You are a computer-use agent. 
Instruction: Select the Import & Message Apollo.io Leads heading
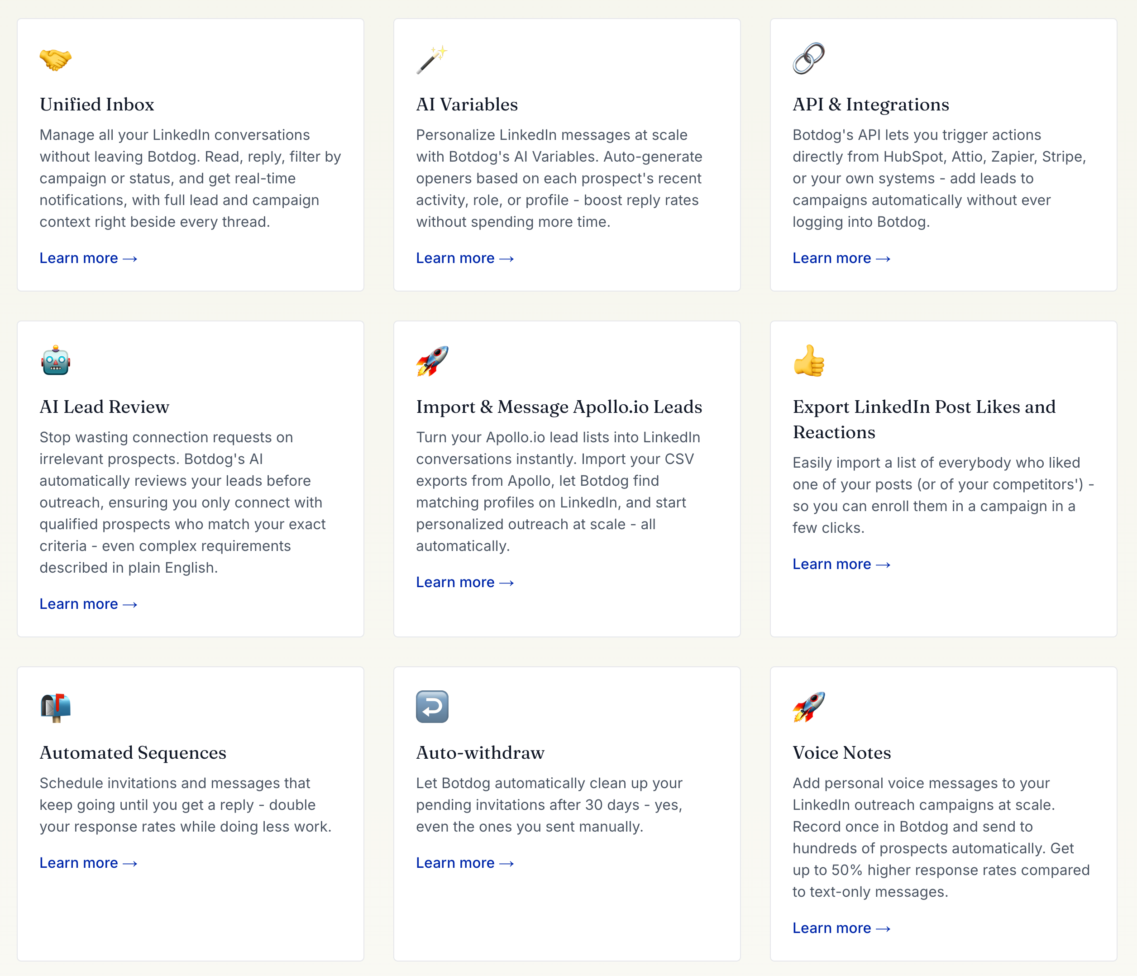559,407
